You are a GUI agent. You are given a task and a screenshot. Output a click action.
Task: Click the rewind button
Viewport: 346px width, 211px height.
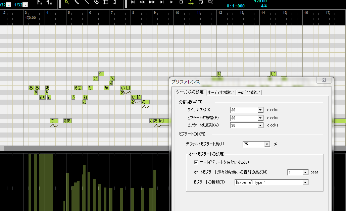(142, 2)
